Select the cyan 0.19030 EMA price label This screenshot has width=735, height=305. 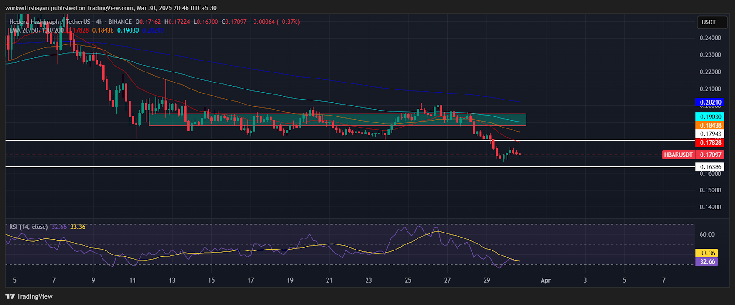pyautogui.click(x=710, y=117)
